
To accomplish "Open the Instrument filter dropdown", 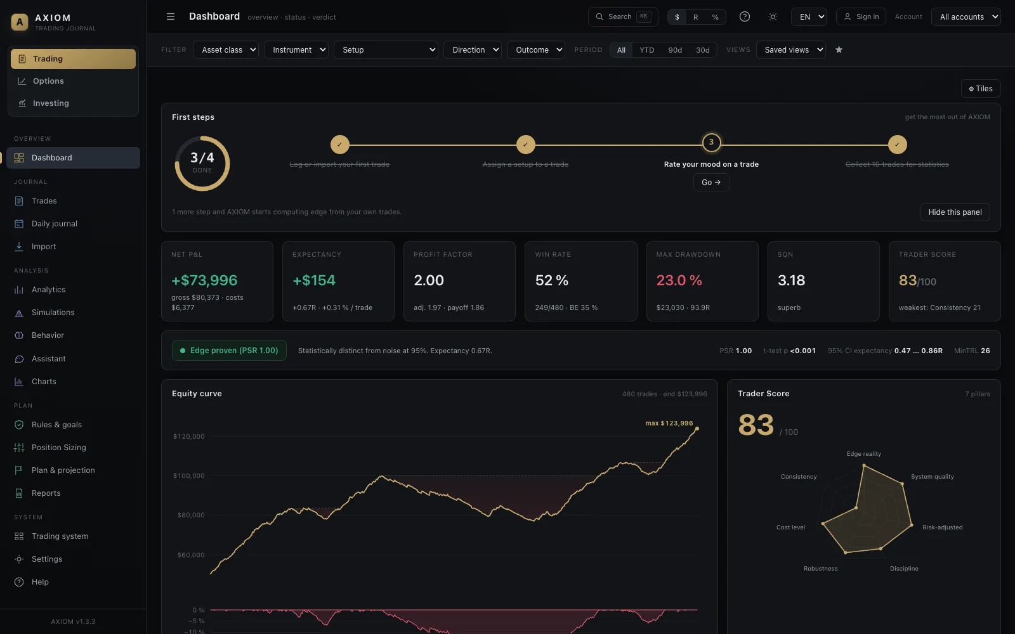I will click(296, 50).
